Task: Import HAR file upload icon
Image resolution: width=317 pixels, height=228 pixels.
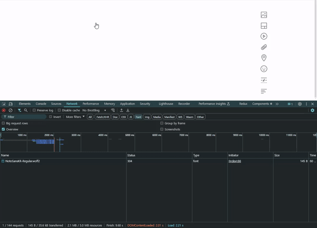Action: 122,111
